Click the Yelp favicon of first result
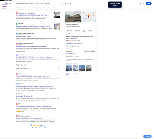 pyautogui.click(x=17, y=13)
